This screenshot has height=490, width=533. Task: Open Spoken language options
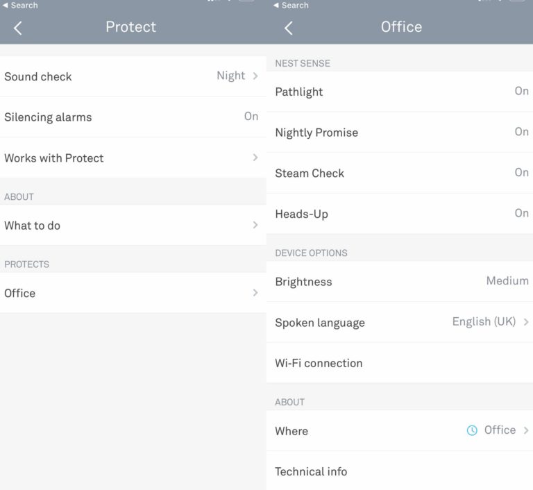[x=400, y=322]
